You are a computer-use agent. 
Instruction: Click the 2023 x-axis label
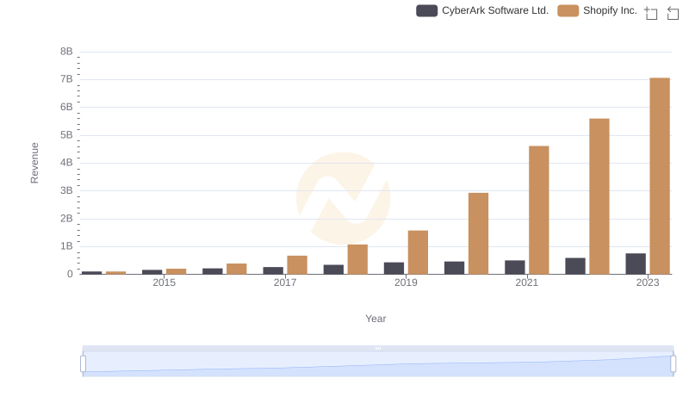point(648,282)
